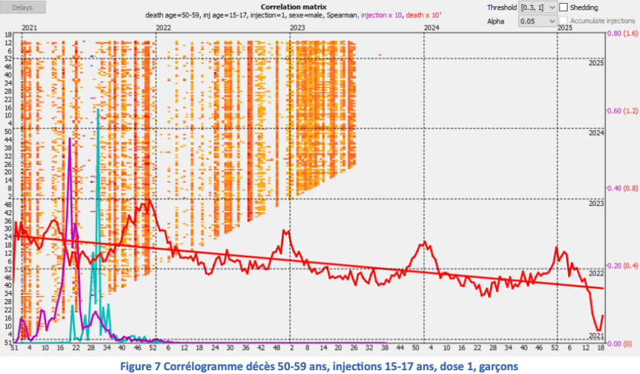The height and width of the screenshot is (374, 640).
Task: Enable the Shedding checkbox
Action: [x=564, y=8]
